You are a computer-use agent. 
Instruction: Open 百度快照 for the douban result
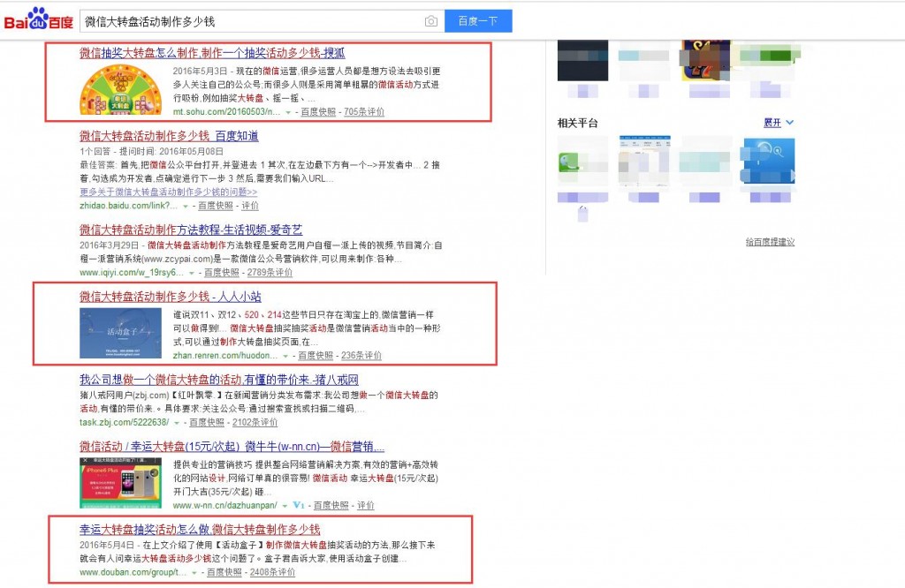coord(224,572)
